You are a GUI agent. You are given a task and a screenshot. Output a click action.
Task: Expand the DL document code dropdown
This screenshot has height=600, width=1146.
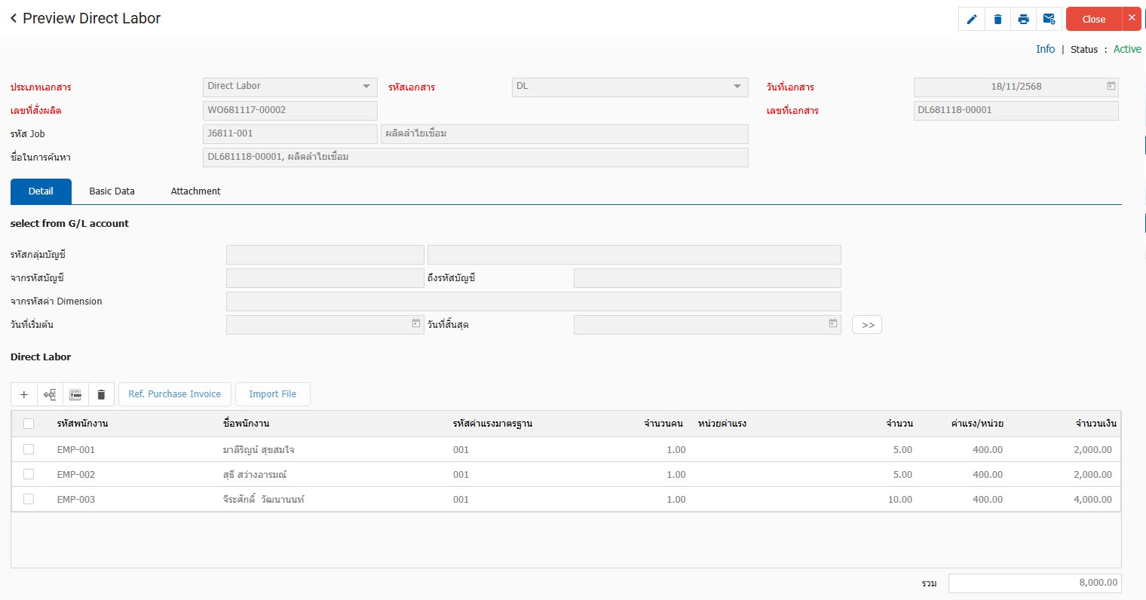737,87
